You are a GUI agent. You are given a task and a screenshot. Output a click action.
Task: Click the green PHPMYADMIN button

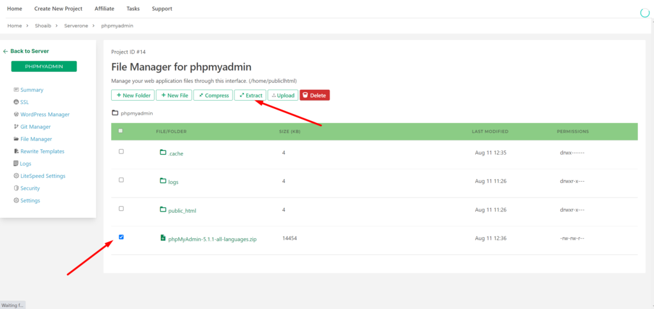44,66
